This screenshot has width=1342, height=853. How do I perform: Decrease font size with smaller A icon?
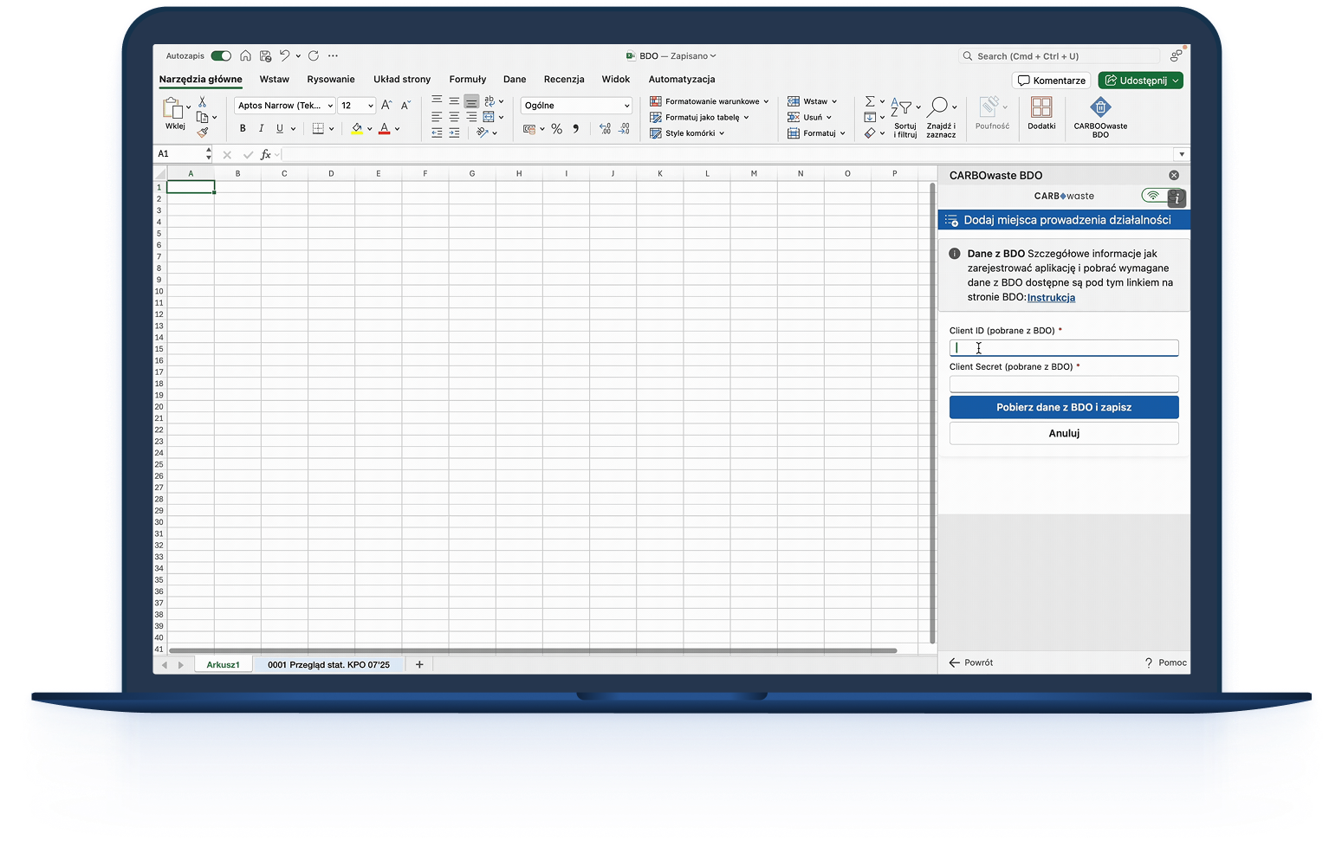point(405,105)
